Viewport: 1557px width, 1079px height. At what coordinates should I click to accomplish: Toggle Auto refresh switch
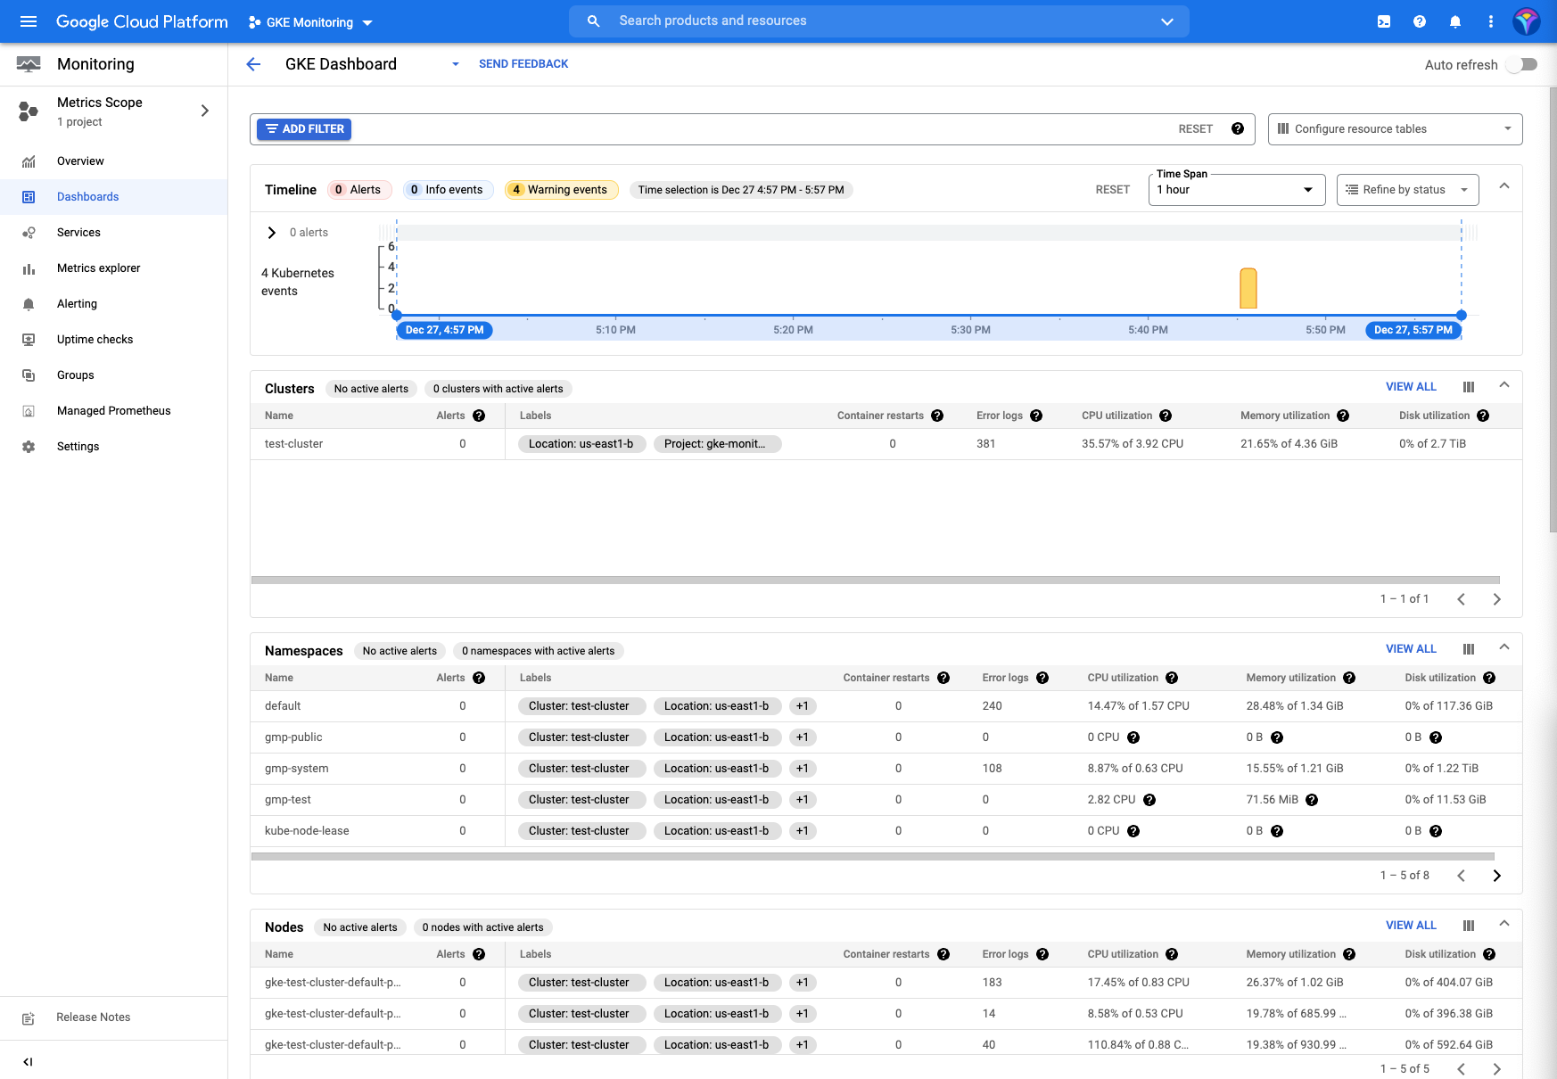pos(1521,64)
